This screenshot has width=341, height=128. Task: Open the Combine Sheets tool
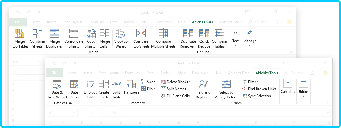(x=37, y=33)
